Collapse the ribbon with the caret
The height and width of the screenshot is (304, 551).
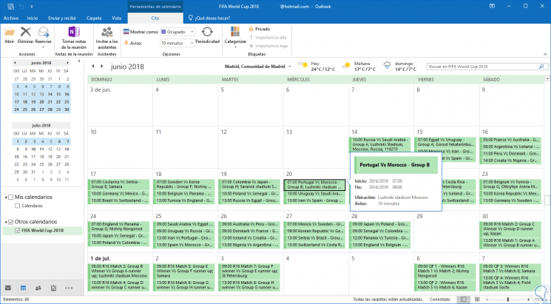point(545,55)
